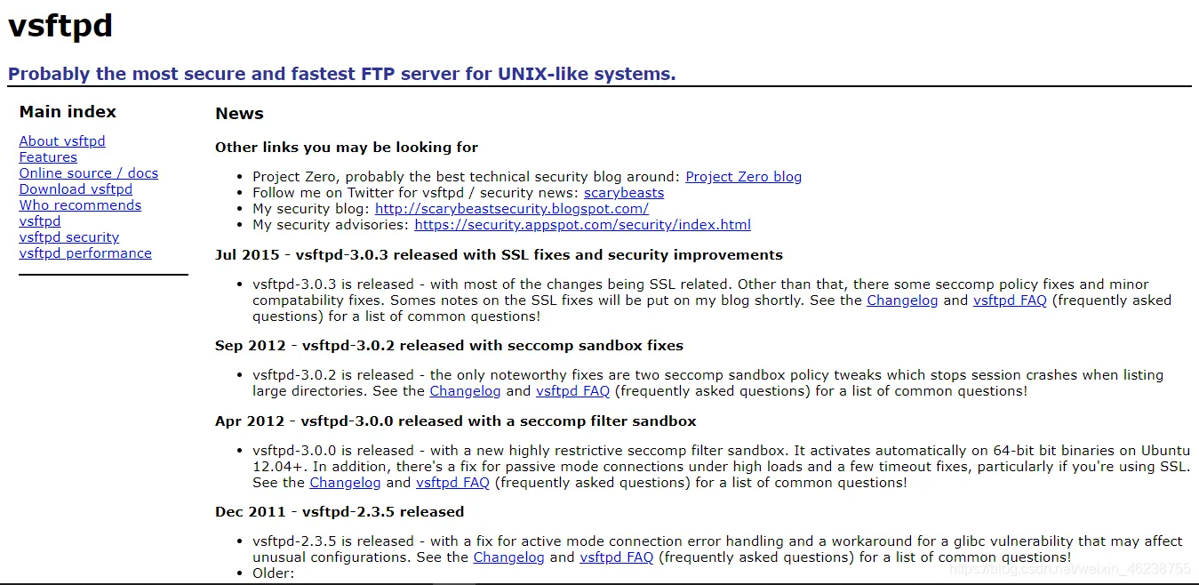Screen dimensions: 1199x585
Task: Open vsftpd FAQ link in 3.0.3 entry
Action: pos(1010,301)
